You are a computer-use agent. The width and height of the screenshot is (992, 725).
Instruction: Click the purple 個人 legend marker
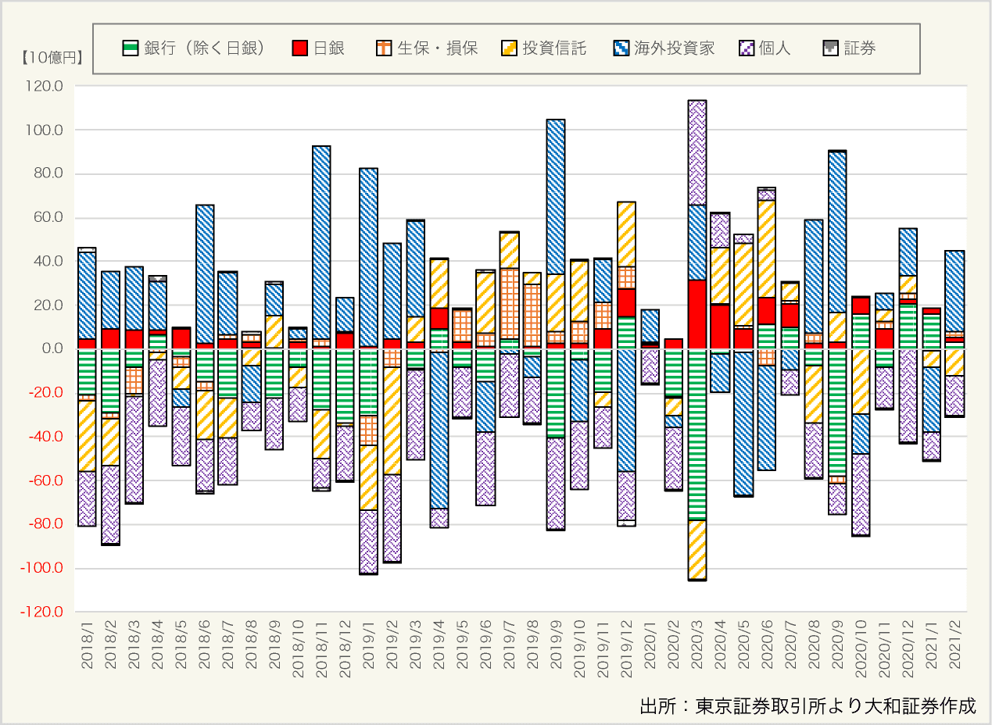746,48
